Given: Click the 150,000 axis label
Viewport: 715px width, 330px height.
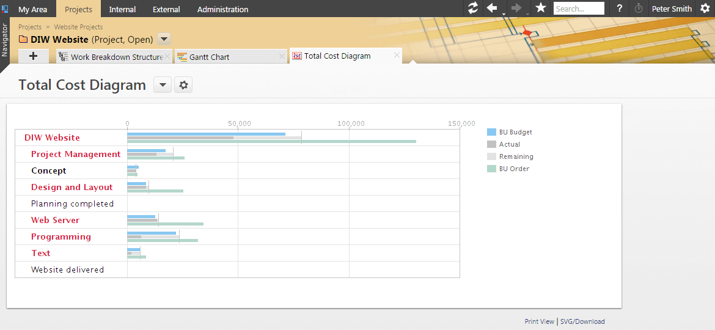Looking at the screenshot, I should click(461, 123).
